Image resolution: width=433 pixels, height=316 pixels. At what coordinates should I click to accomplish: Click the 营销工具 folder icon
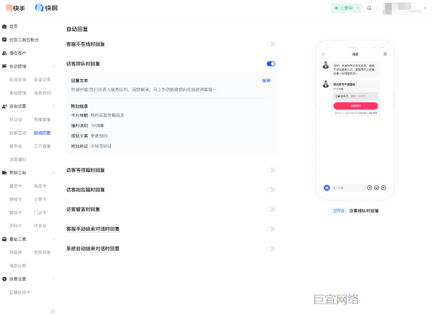(x=4, y=173)
